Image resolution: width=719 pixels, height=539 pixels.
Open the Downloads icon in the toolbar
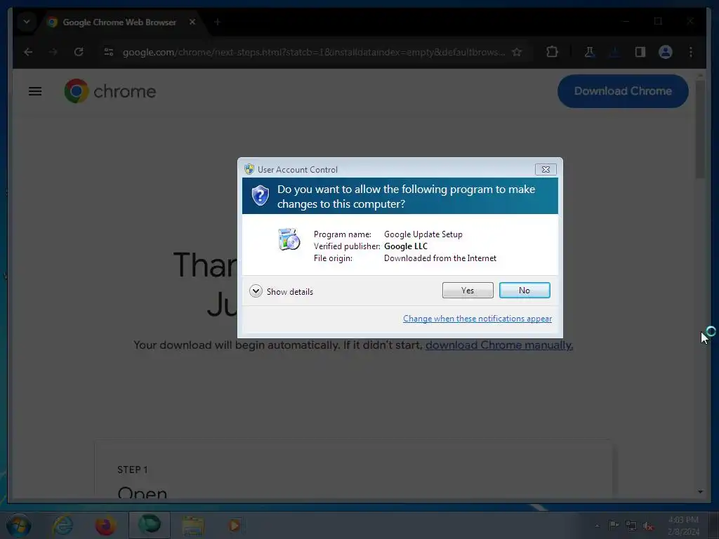(614, 52)
